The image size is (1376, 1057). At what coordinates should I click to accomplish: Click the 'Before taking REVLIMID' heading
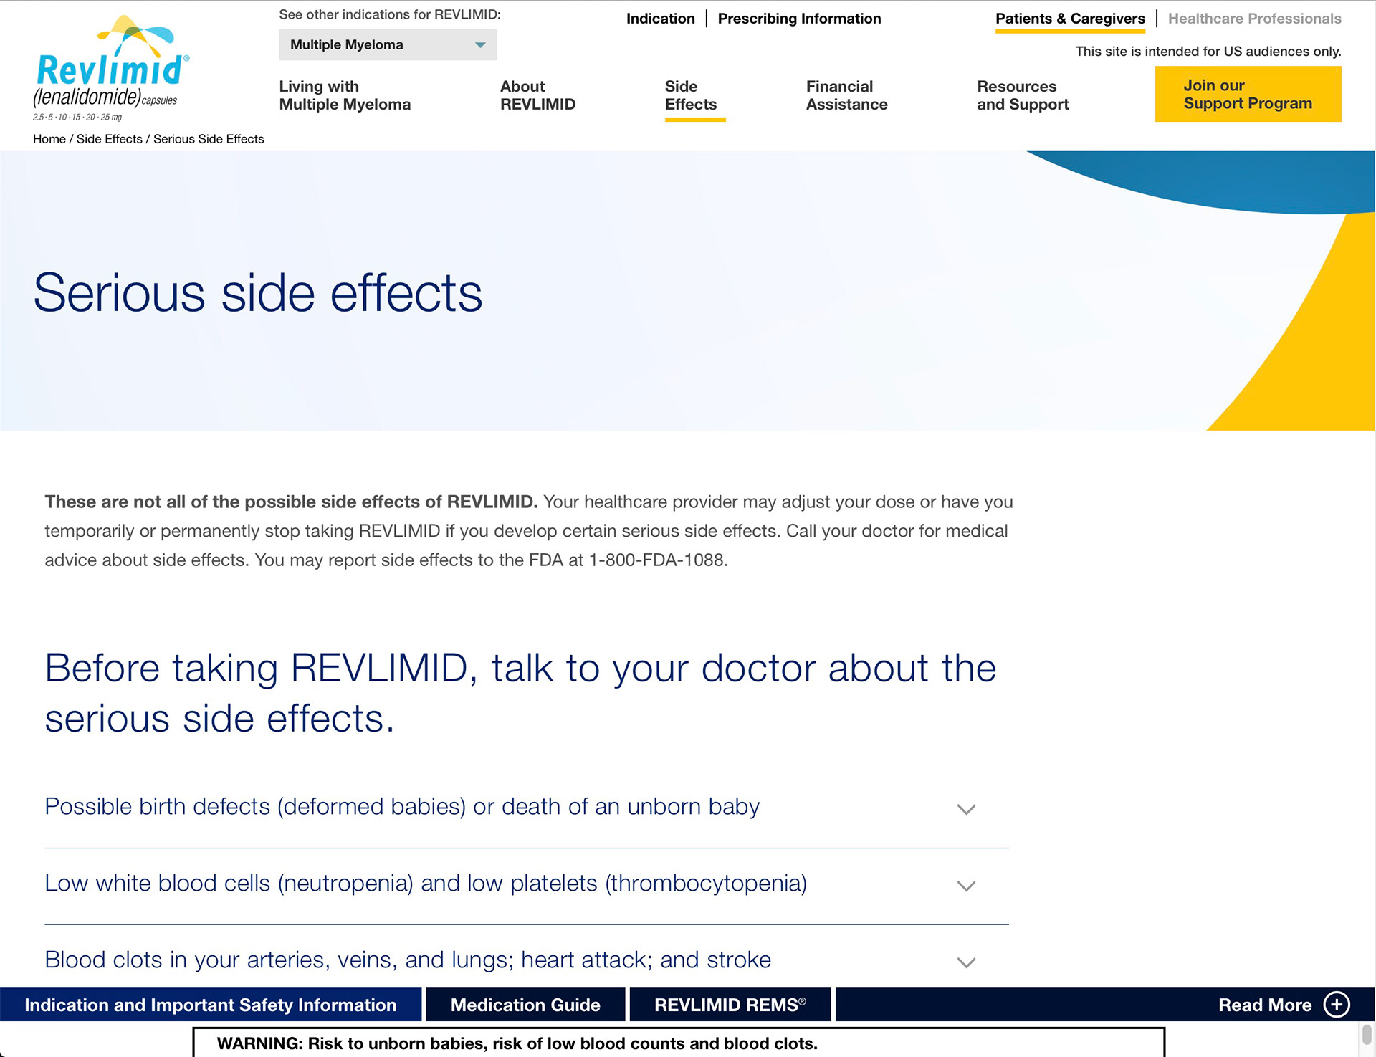coord(520,693)
